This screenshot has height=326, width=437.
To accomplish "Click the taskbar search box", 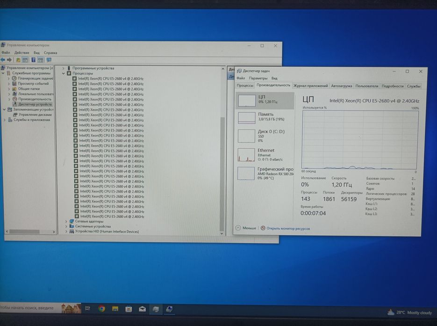I will (31, 308).
